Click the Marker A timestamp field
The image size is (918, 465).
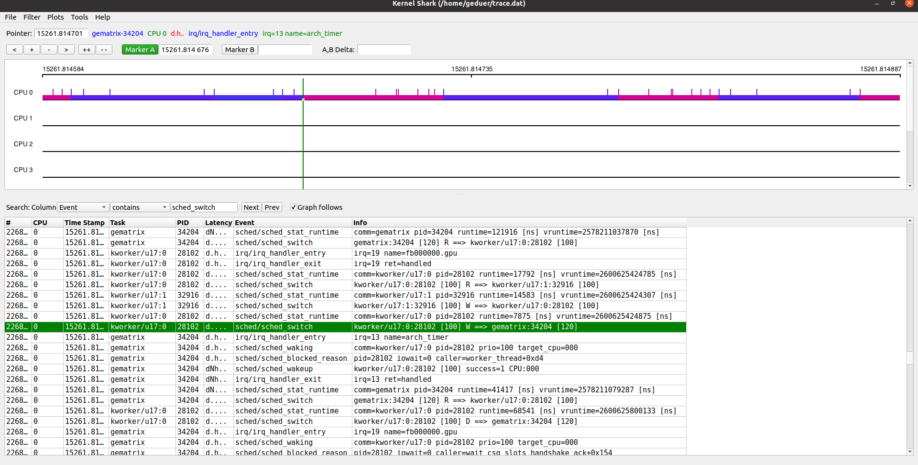click(x=186, y=50)
